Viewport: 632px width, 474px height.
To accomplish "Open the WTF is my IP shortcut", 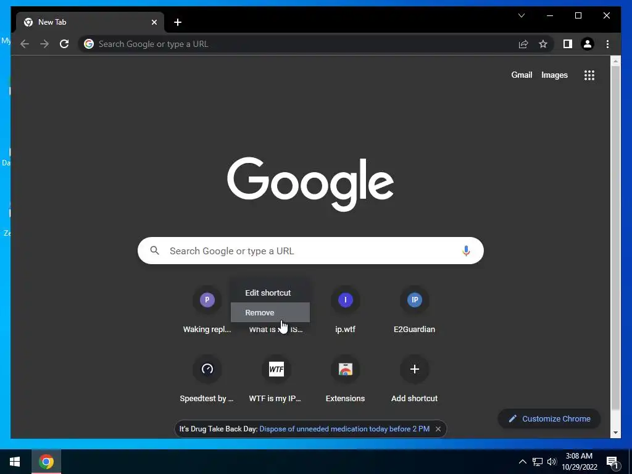I will 276,379.
